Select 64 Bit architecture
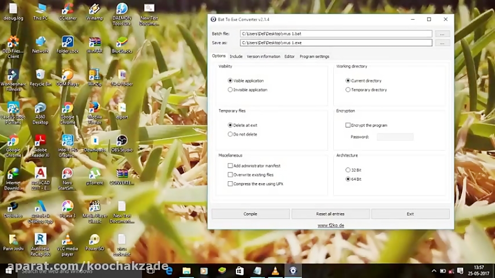The width and height of the screenshot is (495, 278). tap(353, 179)
